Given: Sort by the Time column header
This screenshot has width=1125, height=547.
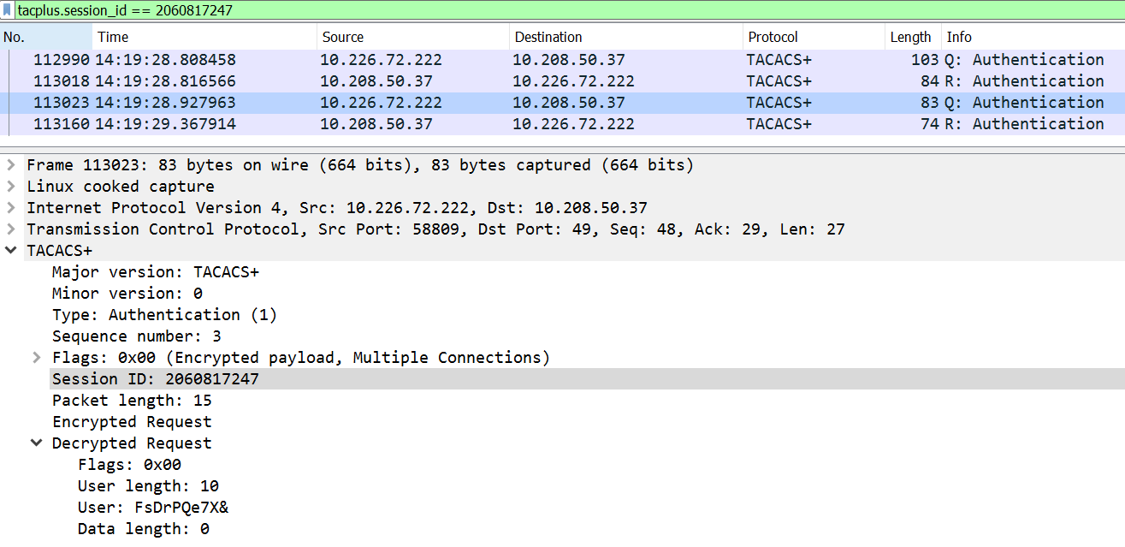Looking at the screenshot, I should click(x=204, y=38).
